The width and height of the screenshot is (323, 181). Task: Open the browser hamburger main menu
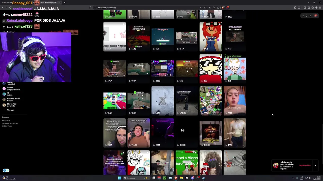pyautogui.click(x=320, y=8)
